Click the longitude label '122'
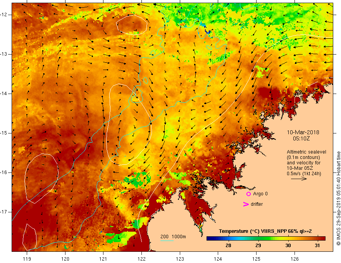This screenshot has height=263, width=341. 141,259
